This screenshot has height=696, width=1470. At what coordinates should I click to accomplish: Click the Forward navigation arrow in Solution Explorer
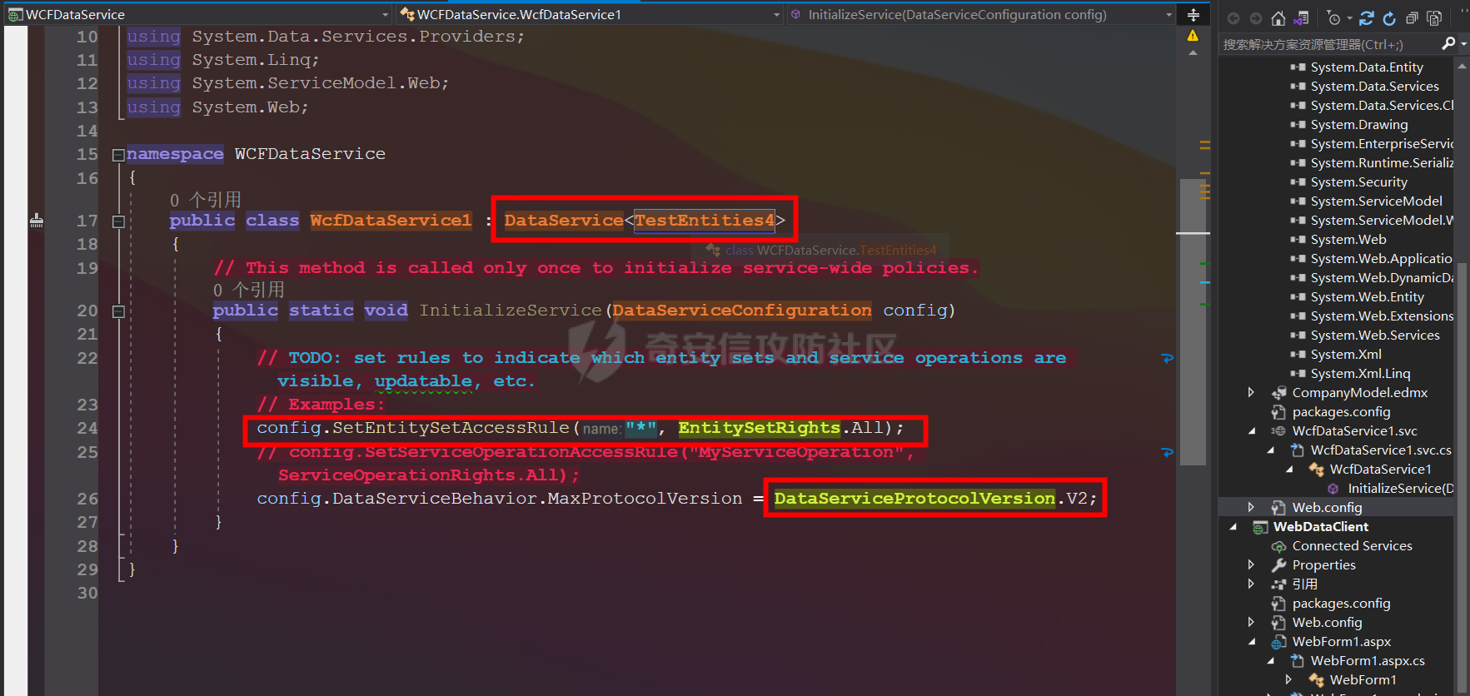click(1256, 18)
